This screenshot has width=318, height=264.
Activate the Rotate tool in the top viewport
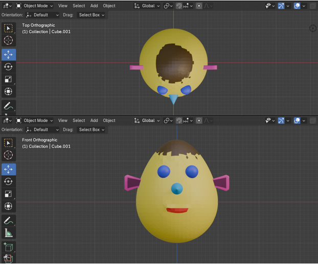click(x=8, y=67)
